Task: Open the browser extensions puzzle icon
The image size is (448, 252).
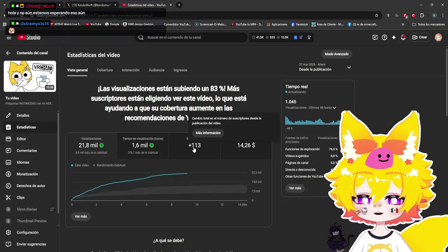Action: [x=422, y=15]
